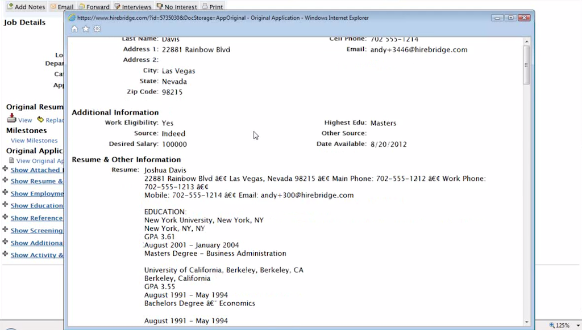The width and height of the screenshot is (582, 330).
Task: Expand plus icon beside Show Additional
Action: (5, 242)
